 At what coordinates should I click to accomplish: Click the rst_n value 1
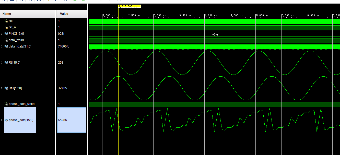click(59, 27)
